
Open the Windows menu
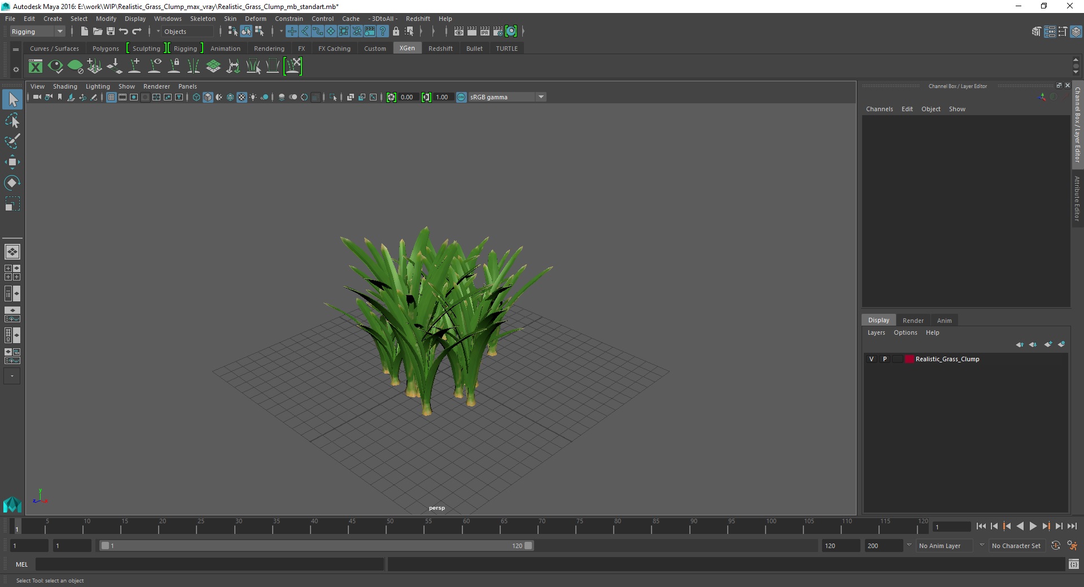click(168, 19)
